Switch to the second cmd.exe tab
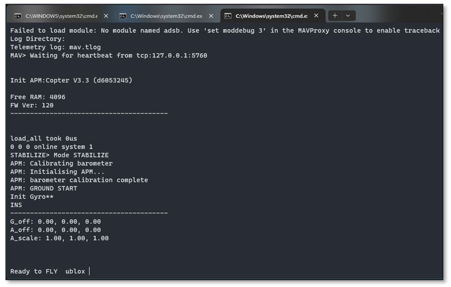The height and width of the screenshot is (287, 451). click(166, 16)
